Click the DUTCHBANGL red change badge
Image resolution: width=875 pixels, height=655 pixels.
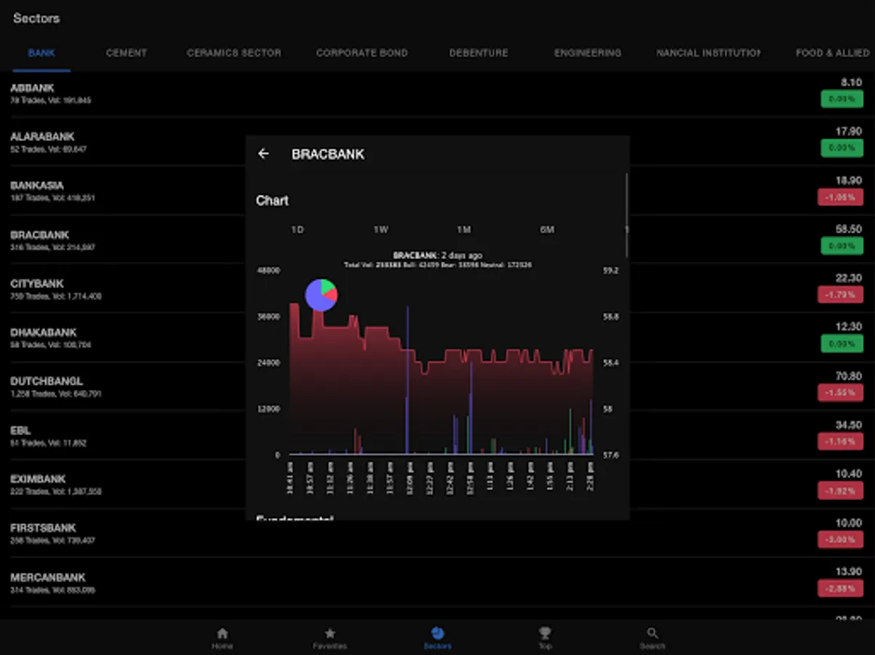point(840,392)
